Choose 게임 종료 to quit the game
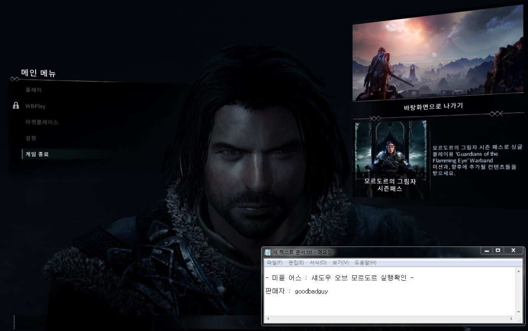This screenshot has width=528, height=331. pyautogui.click(x=37, y=154)
